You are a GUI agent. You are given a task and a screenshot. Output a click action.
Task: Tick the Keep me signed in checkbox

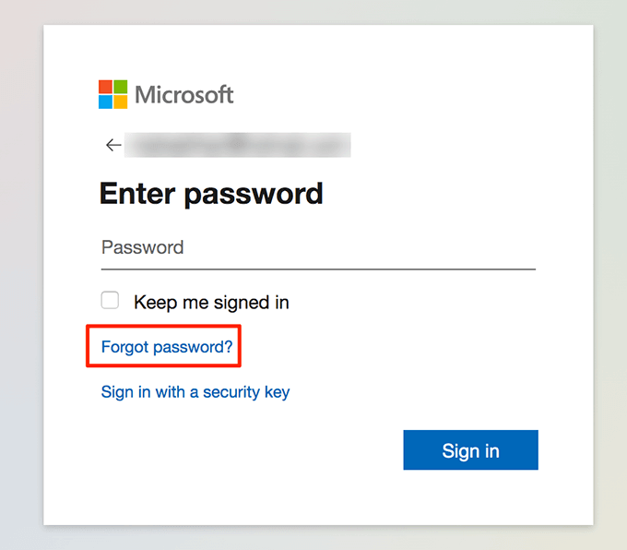pyautogui.click(x=111, y=301)
